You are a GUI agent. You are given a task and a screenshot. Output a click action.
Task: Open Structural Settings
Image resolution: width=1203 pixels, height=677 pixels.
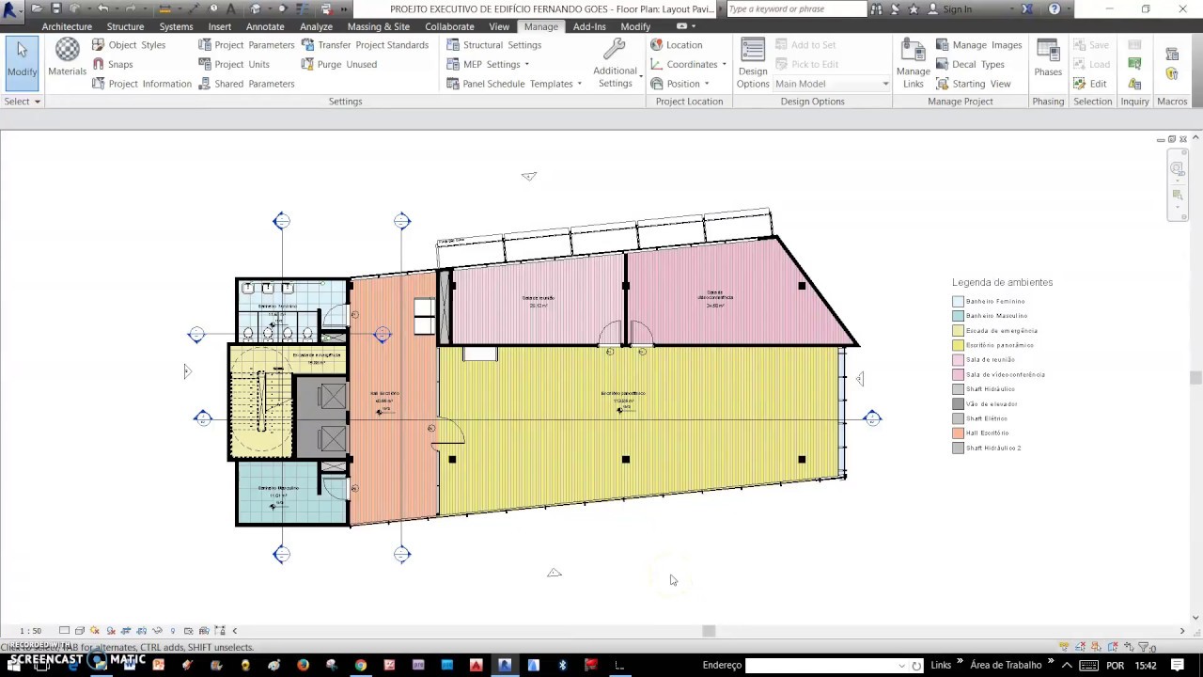493,44
